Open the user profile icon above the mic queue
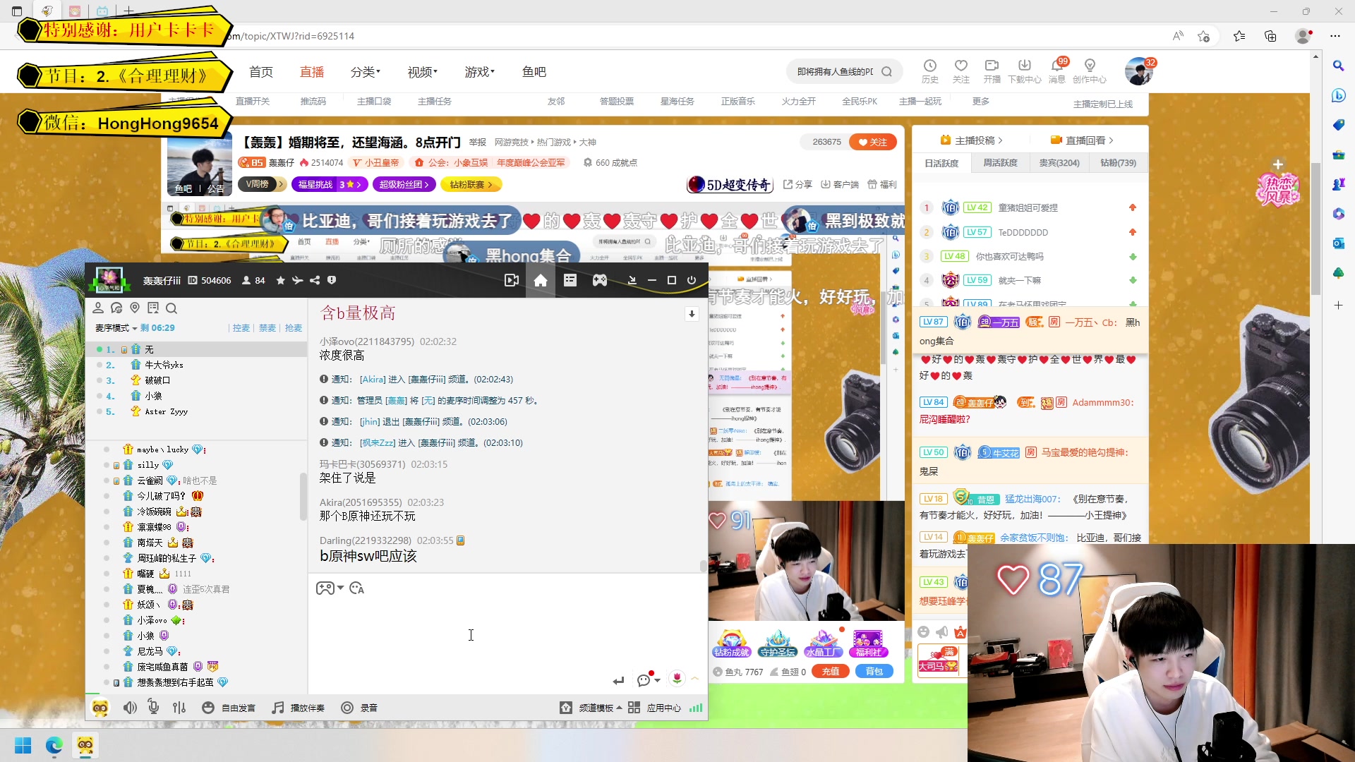The height and width of the screenshot is (762, 1355). (98, 308)
